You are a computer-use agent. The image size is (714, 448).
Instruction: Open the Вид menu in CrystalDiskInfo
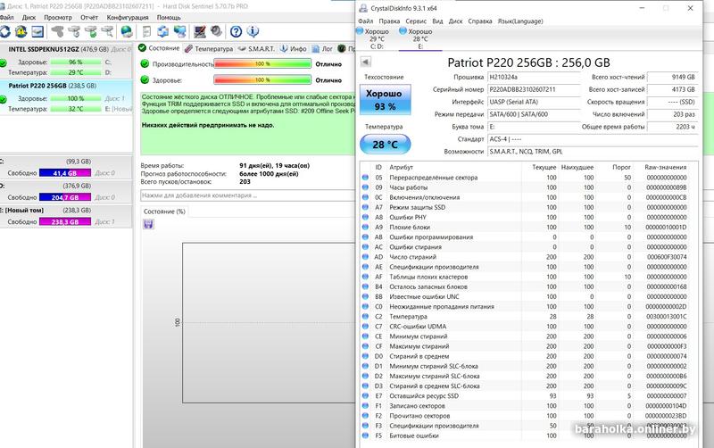click(x=437, y=21)
